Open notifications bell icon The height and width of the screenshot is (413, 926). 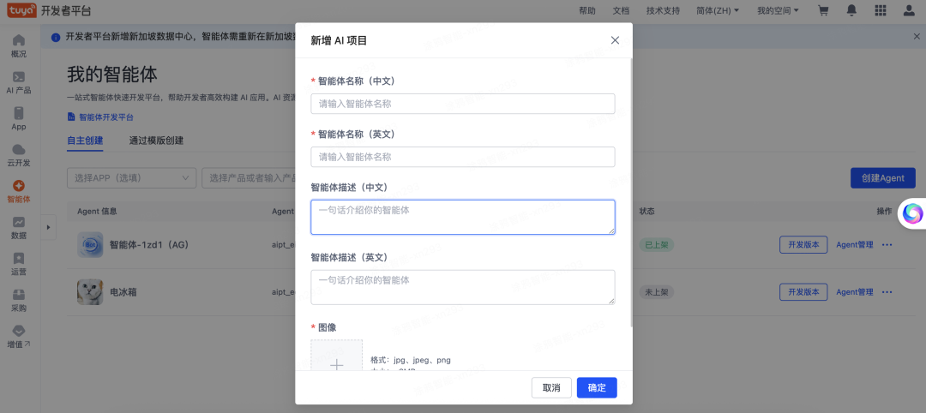(851, 11)
